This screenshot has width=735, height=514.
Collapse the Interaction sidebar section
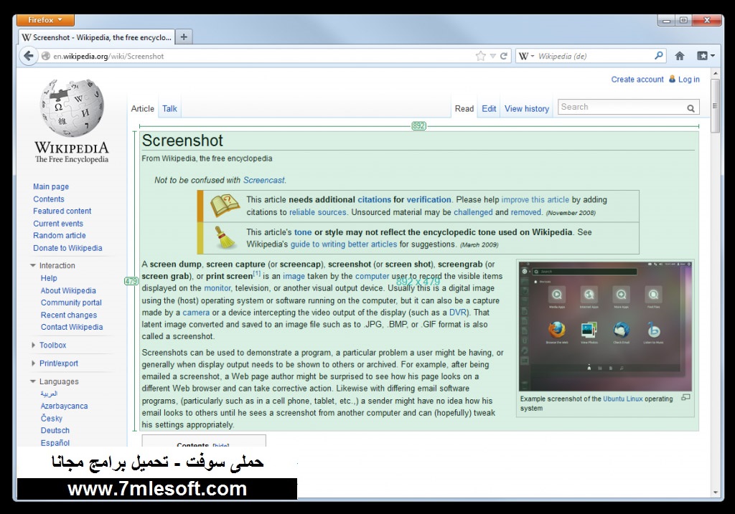33,265
